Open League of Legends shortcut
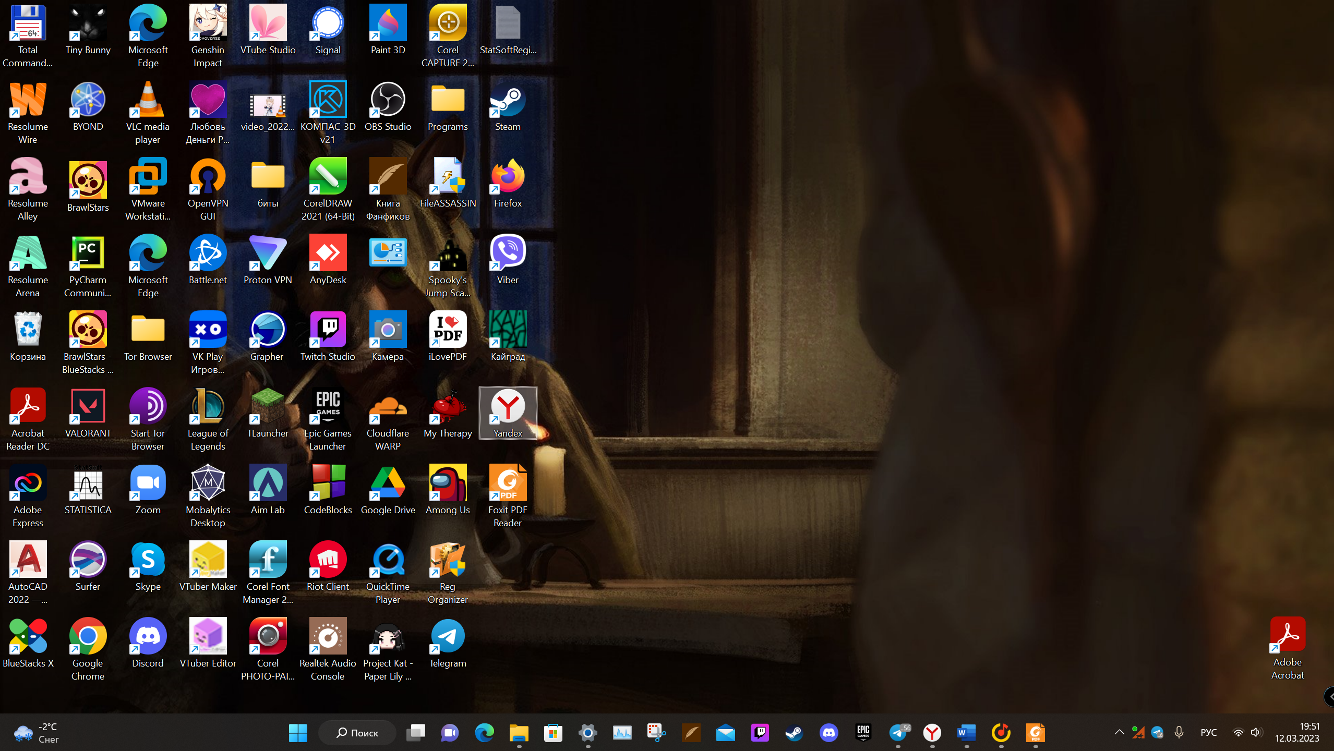Viewport: 1334px width, 751px height. [208, 419]
